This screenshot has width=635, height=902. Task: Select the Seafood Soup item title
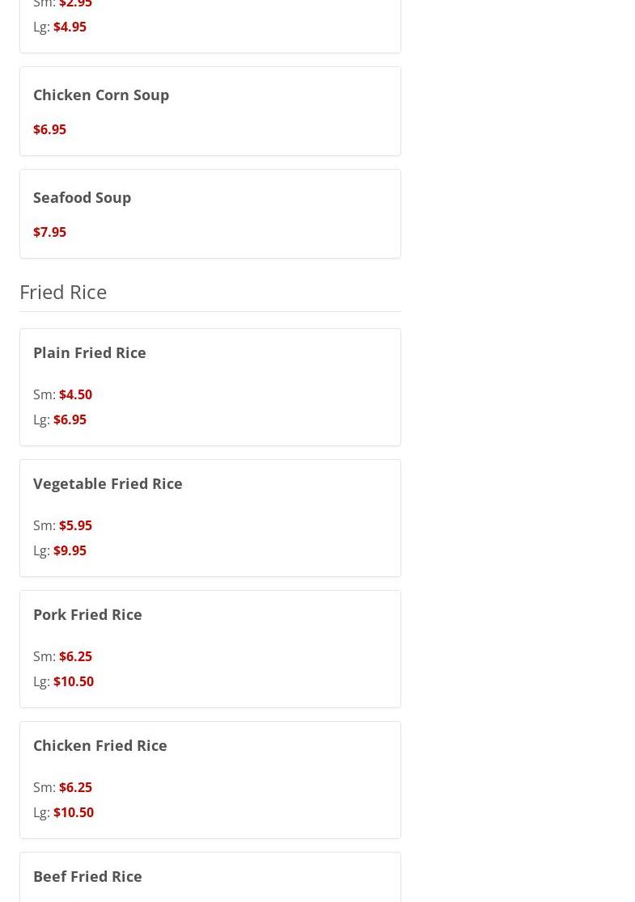click(x=82, y=197)
